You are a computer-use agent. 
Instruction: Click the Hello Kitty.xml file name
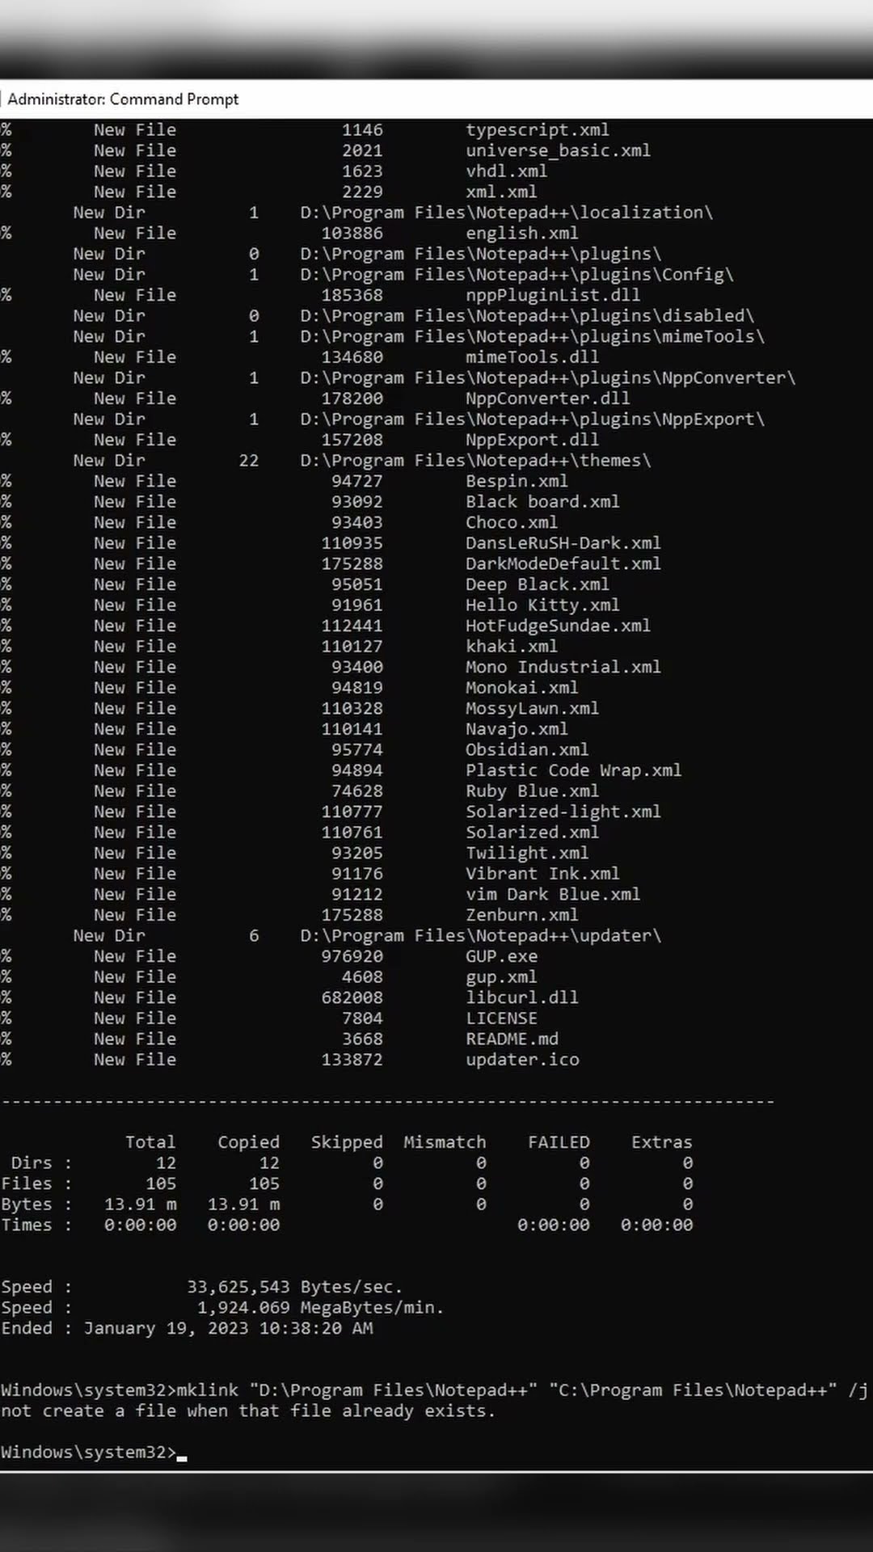pyautogui.click(x=542, y=605)
